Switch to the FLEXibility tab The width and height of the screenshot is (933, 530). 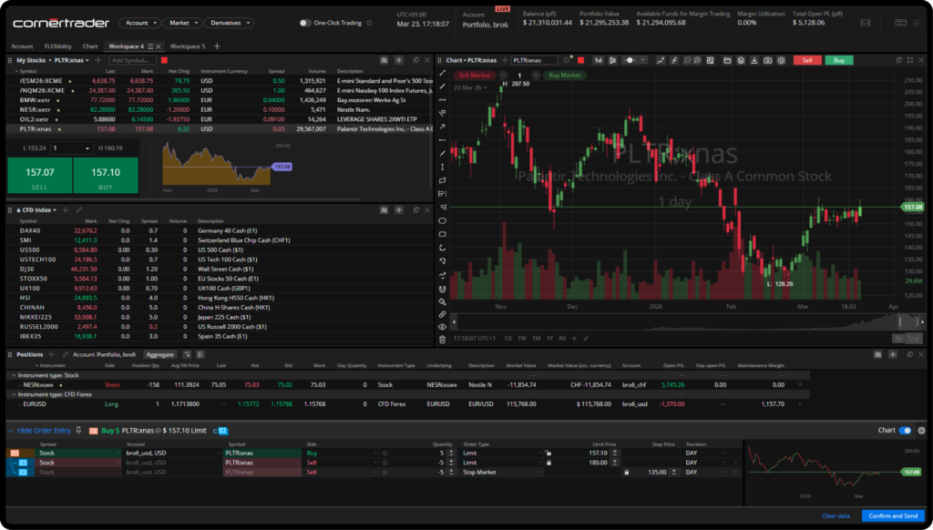(x=57, y=46)
